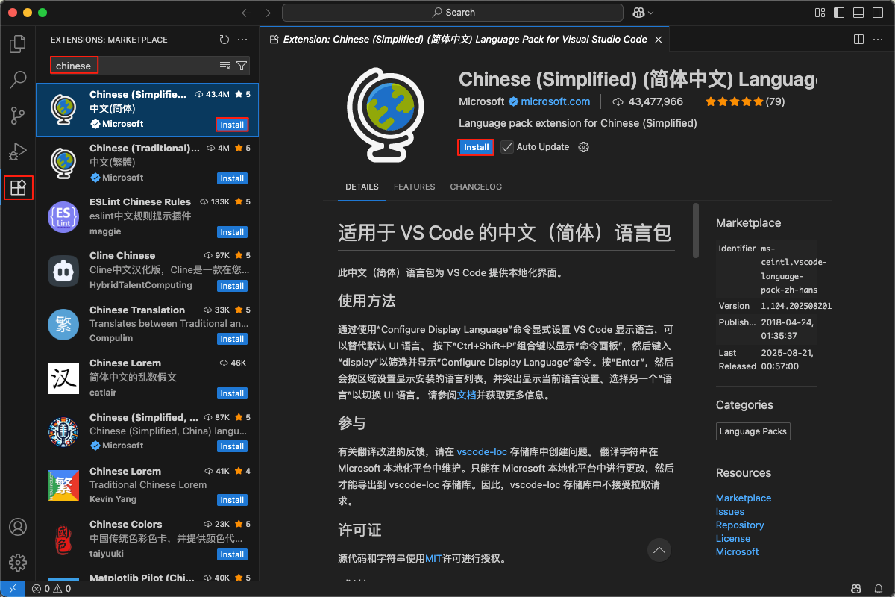Image resolution: width=895 pixels, height=597 pixels.
Task: Click the remote window status bar icon
Action: (x=13, y=589)
